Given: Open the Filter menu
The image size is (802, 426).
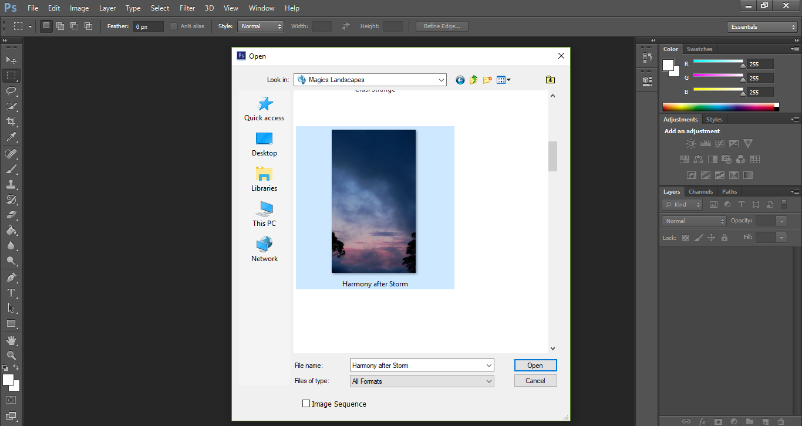Looking at the screenshot, I should point(187,8).
